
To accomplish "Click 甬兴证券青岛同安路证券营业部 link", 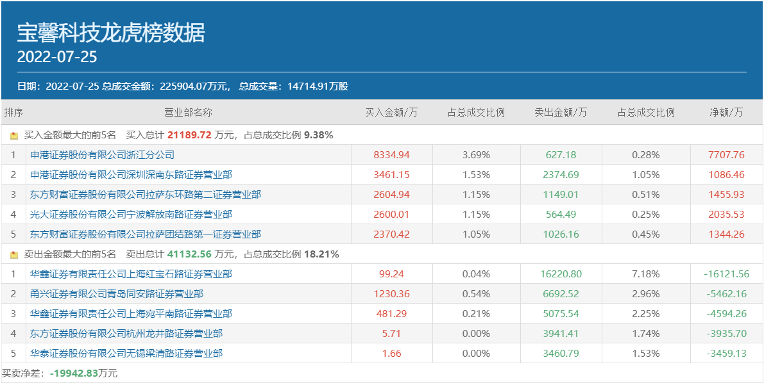I will click(117, 294).
